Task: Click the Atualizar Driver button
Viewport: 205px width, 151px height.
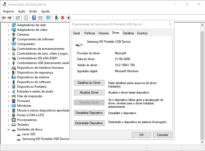Action: [x=89, y=92]
